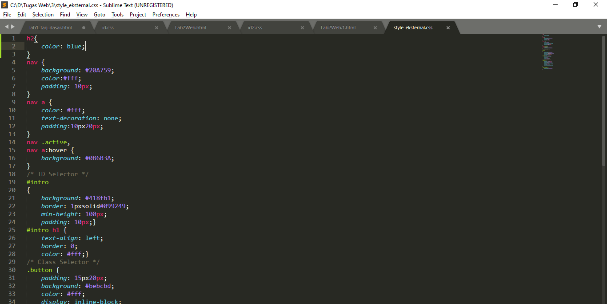This screenshot has height=304, width=607.
Task: Click the forward navigation arrow
Action: (x=12, y=27)
